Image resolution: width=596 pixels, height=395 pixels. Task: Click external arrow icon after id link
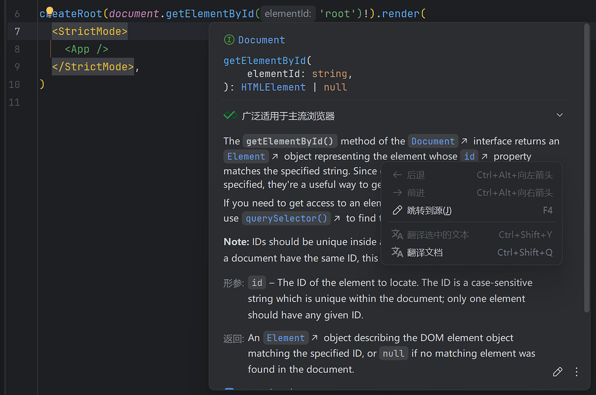click(484, 156)
